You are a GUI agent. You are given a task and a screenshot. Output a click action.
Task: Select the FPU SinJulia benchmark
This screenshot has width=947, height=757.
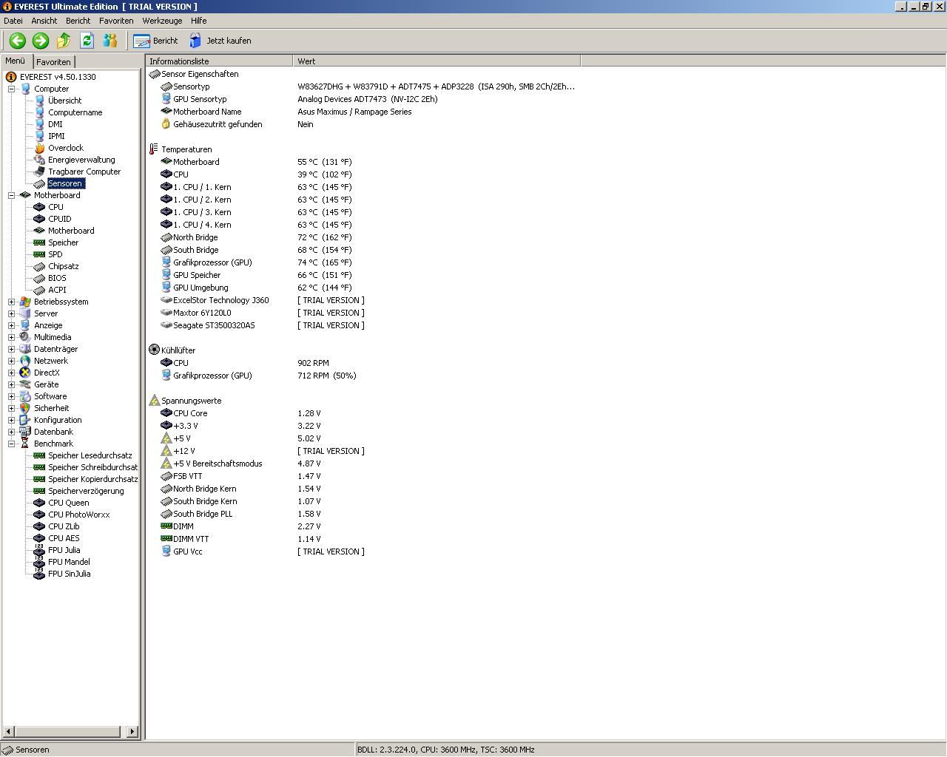pyautogui.click(x=69, y=574)
